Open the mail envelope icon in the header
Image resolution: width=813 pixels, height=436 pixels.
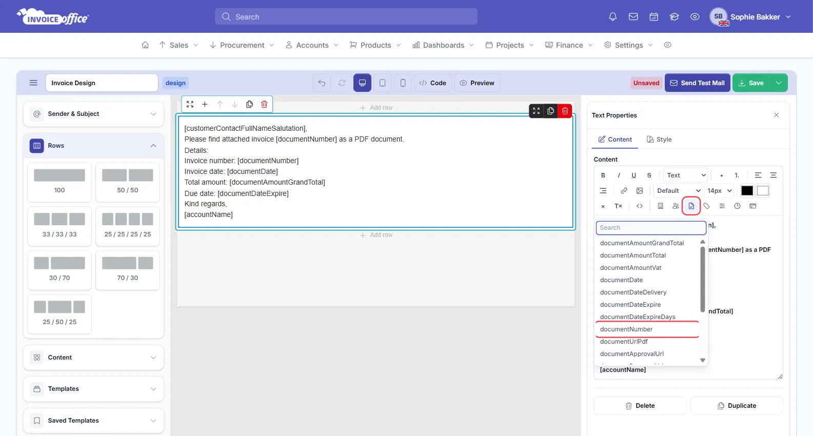pyautogui.click(x=633, y=17)
